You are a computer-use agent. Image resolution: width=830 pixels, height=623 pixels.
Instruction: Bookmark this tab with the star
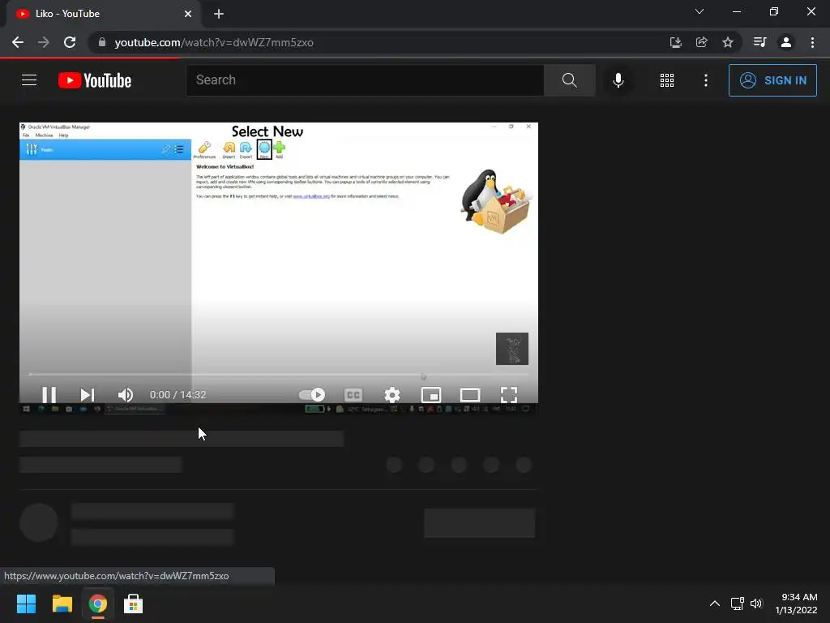click(728, 42)
